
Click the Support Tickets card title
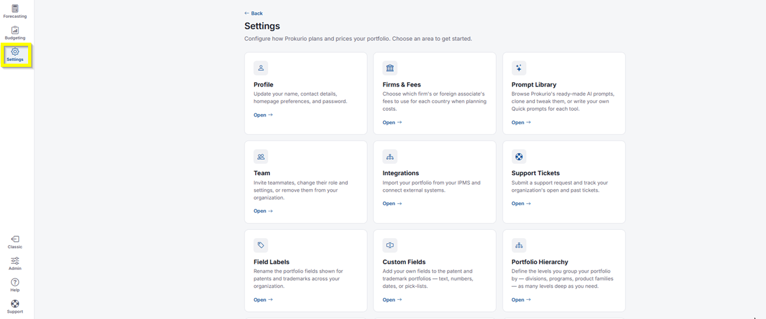click(536, 173)
